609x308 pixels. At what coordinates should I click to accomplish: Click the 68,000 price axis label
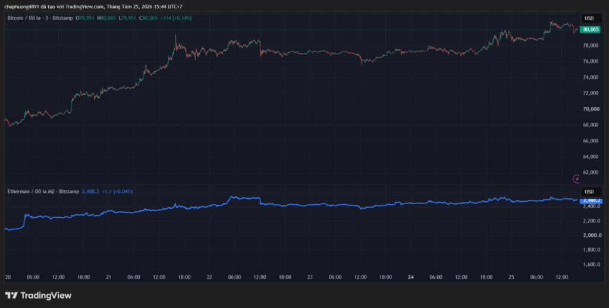click(591, 125)
